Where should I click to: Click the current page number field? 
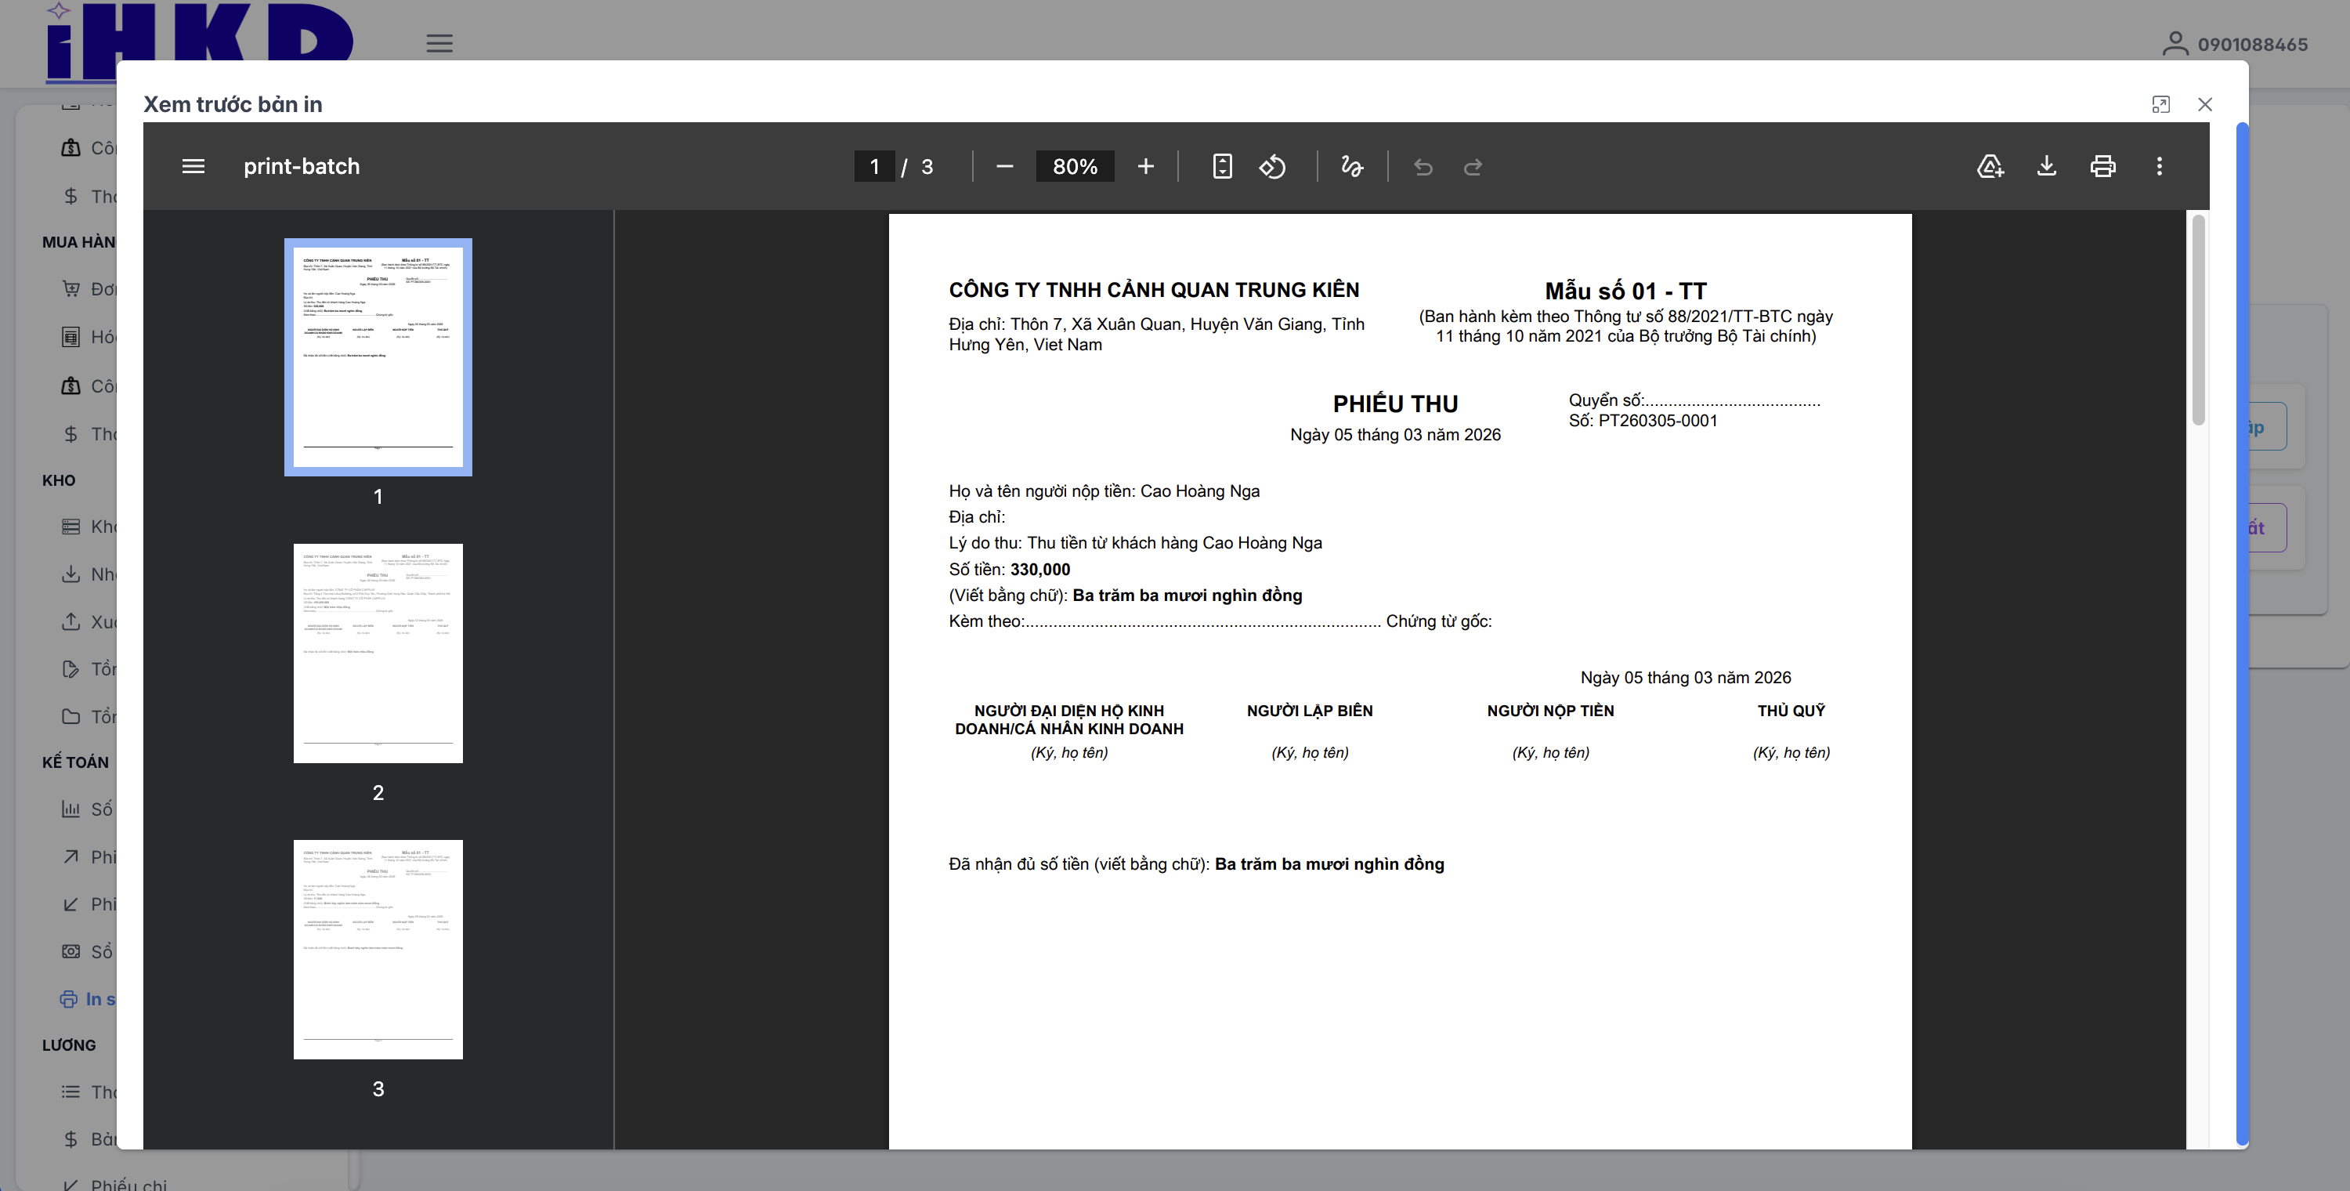(874, 166)
